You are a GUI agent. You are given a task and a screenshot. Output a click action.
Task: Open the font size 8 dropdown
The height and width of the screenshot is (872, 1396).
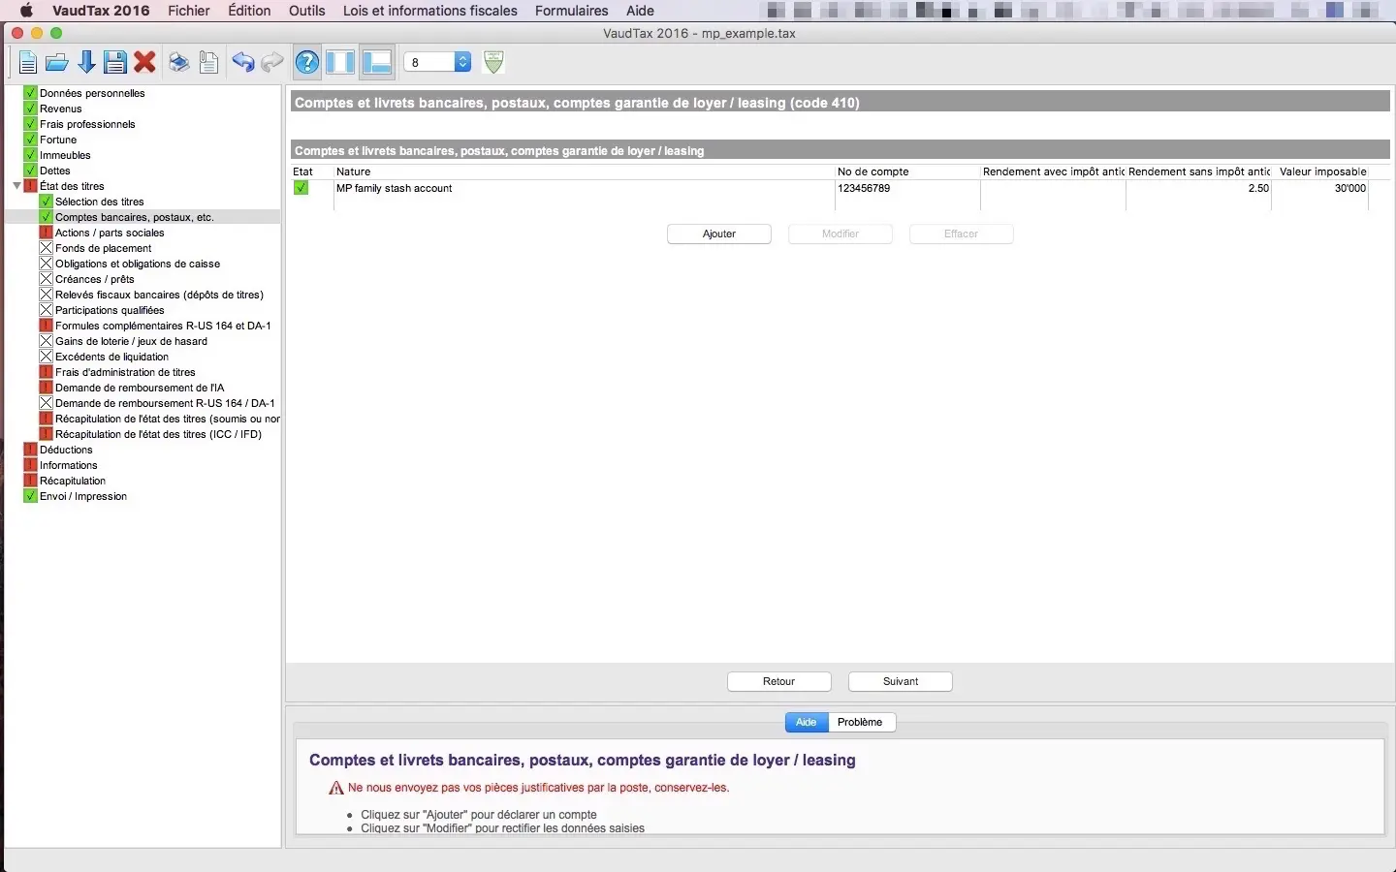pos(437,62)
